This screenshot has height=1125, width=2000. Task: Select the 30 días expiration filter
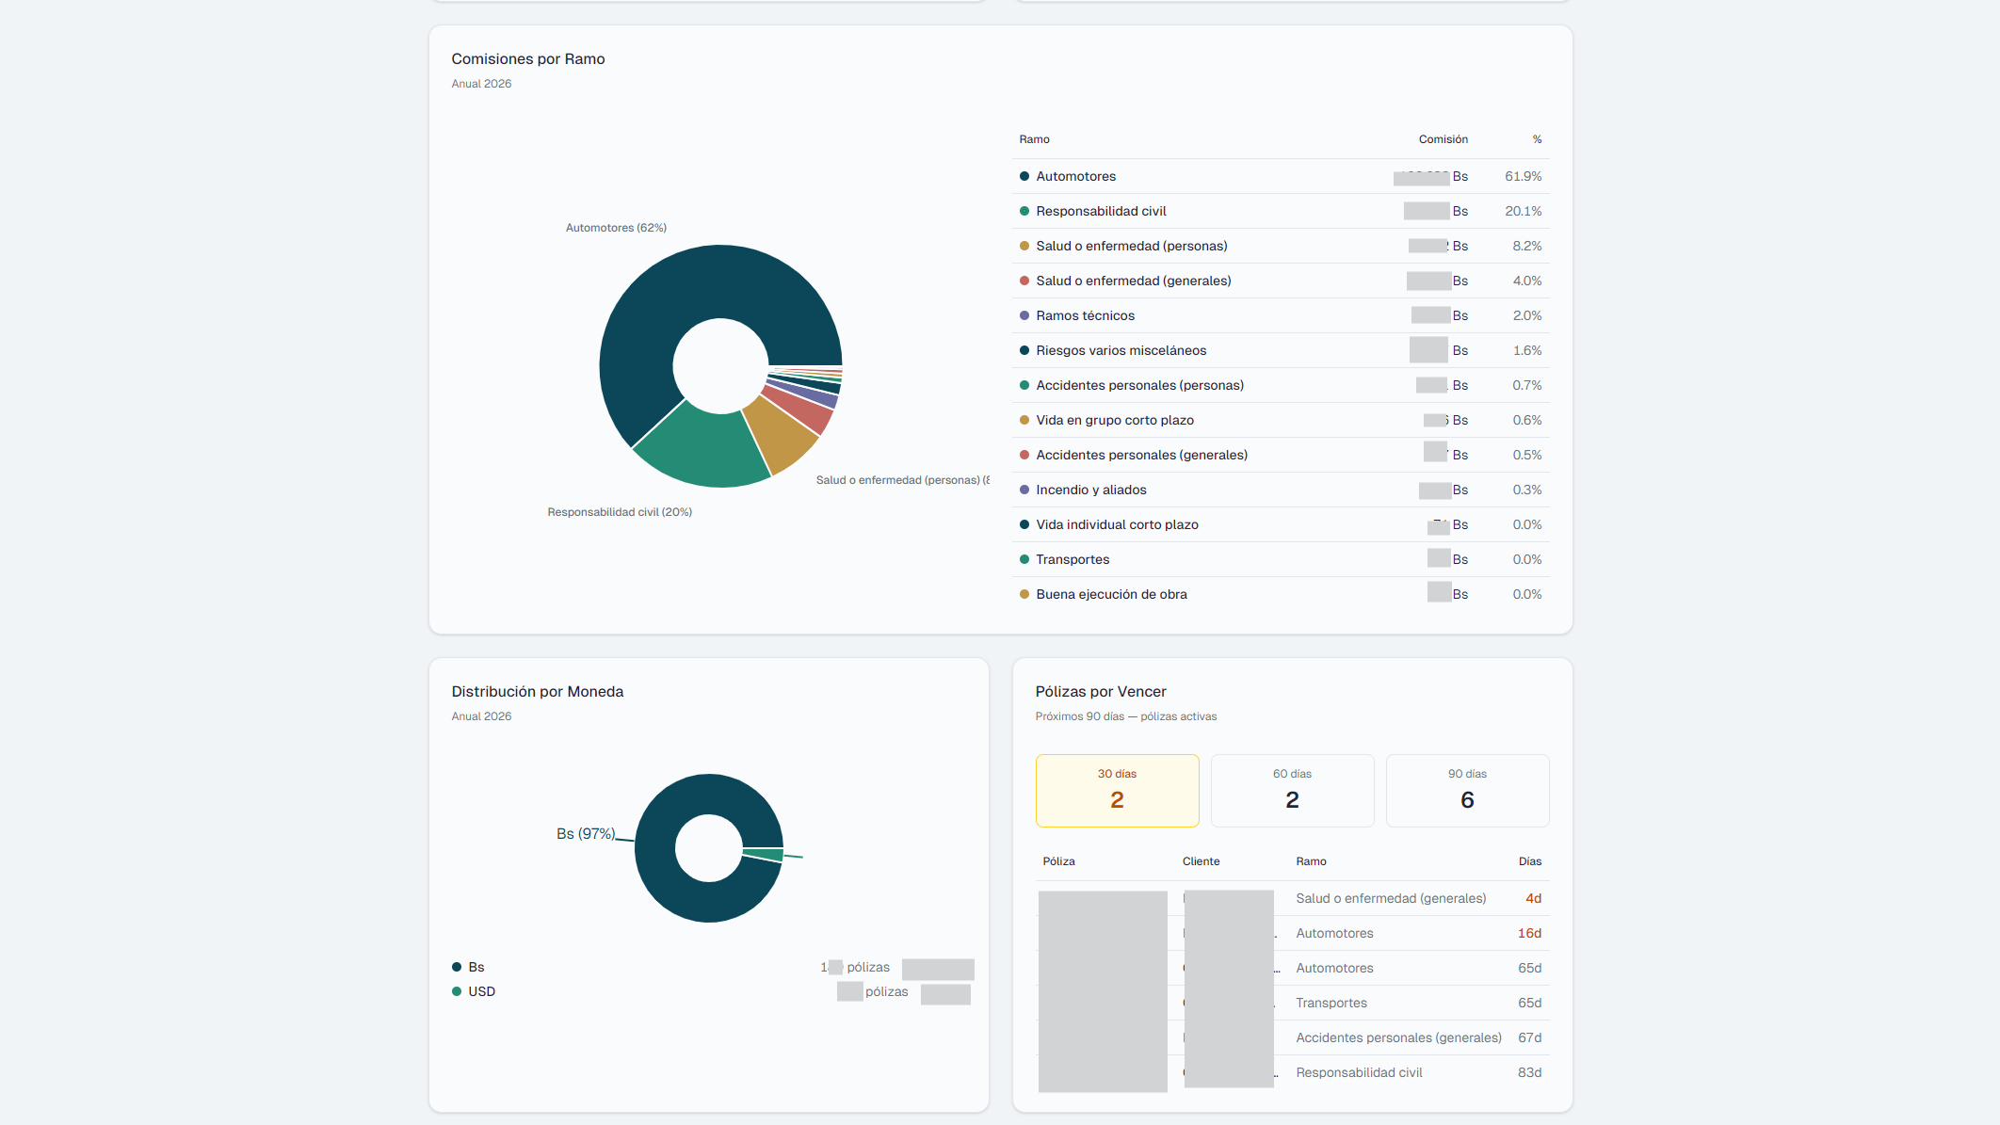click(x=1117, y=790)
